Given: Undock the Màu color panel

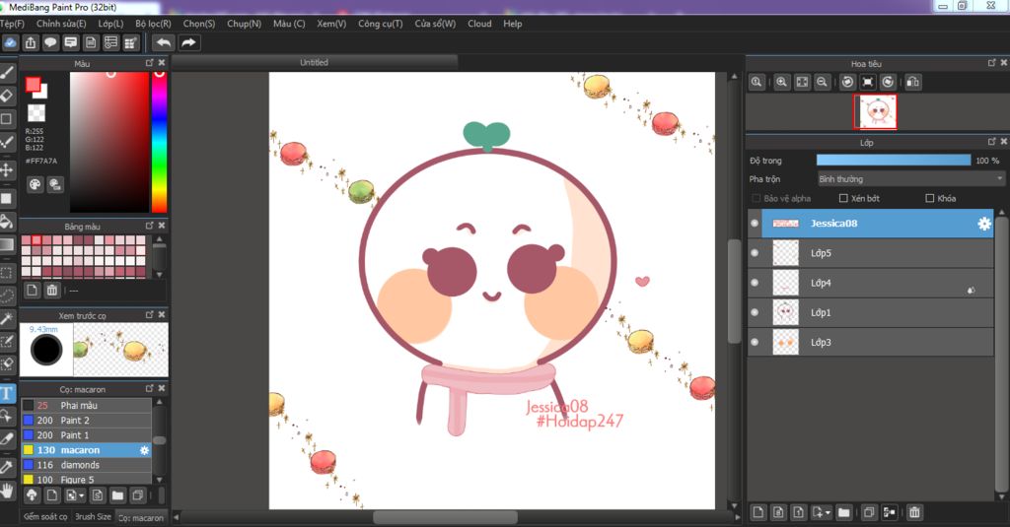Looking at the screenshot, I should pyautogui.click(x=150, y=62).
